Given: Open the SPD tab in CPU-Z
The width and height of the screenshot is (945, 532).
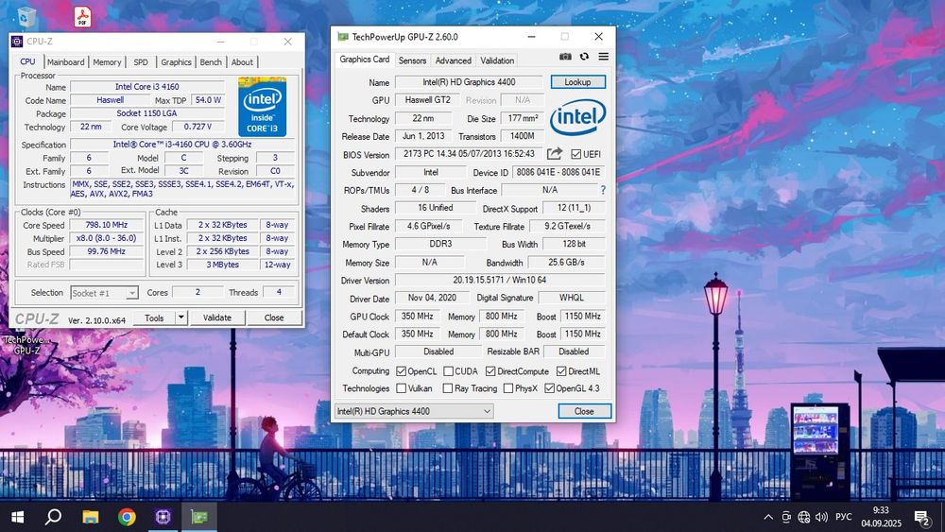Looking at the screenshot, I should point(141,62).
